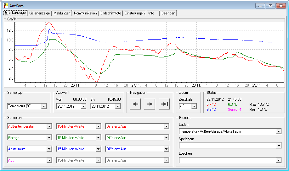Open the magenta Aus sensor dropdown
Image resolution: width=289 pixels, height=171 pixels.
click(49, 160)
